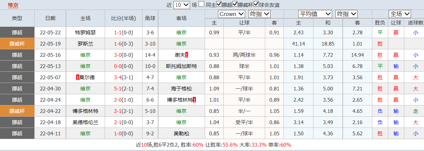Toggle the 球会友谊 checkbox
This screenshot has height=151, width=424.
pyautogui.click(x=256, y=5)
